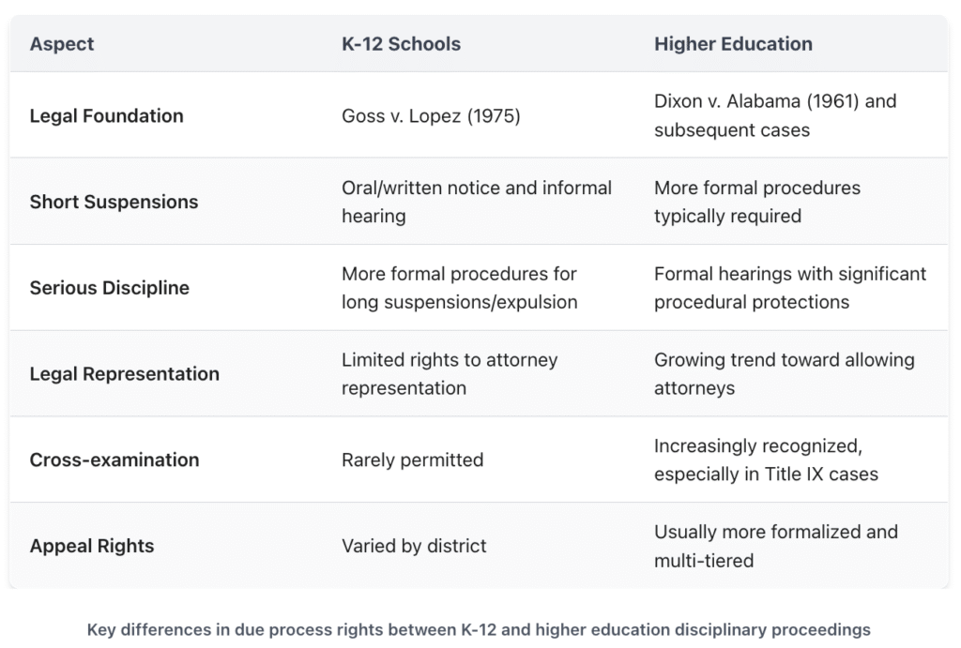
Task: Click the Goss v. Lopez (1975) cell
Action: coord(431,116)
